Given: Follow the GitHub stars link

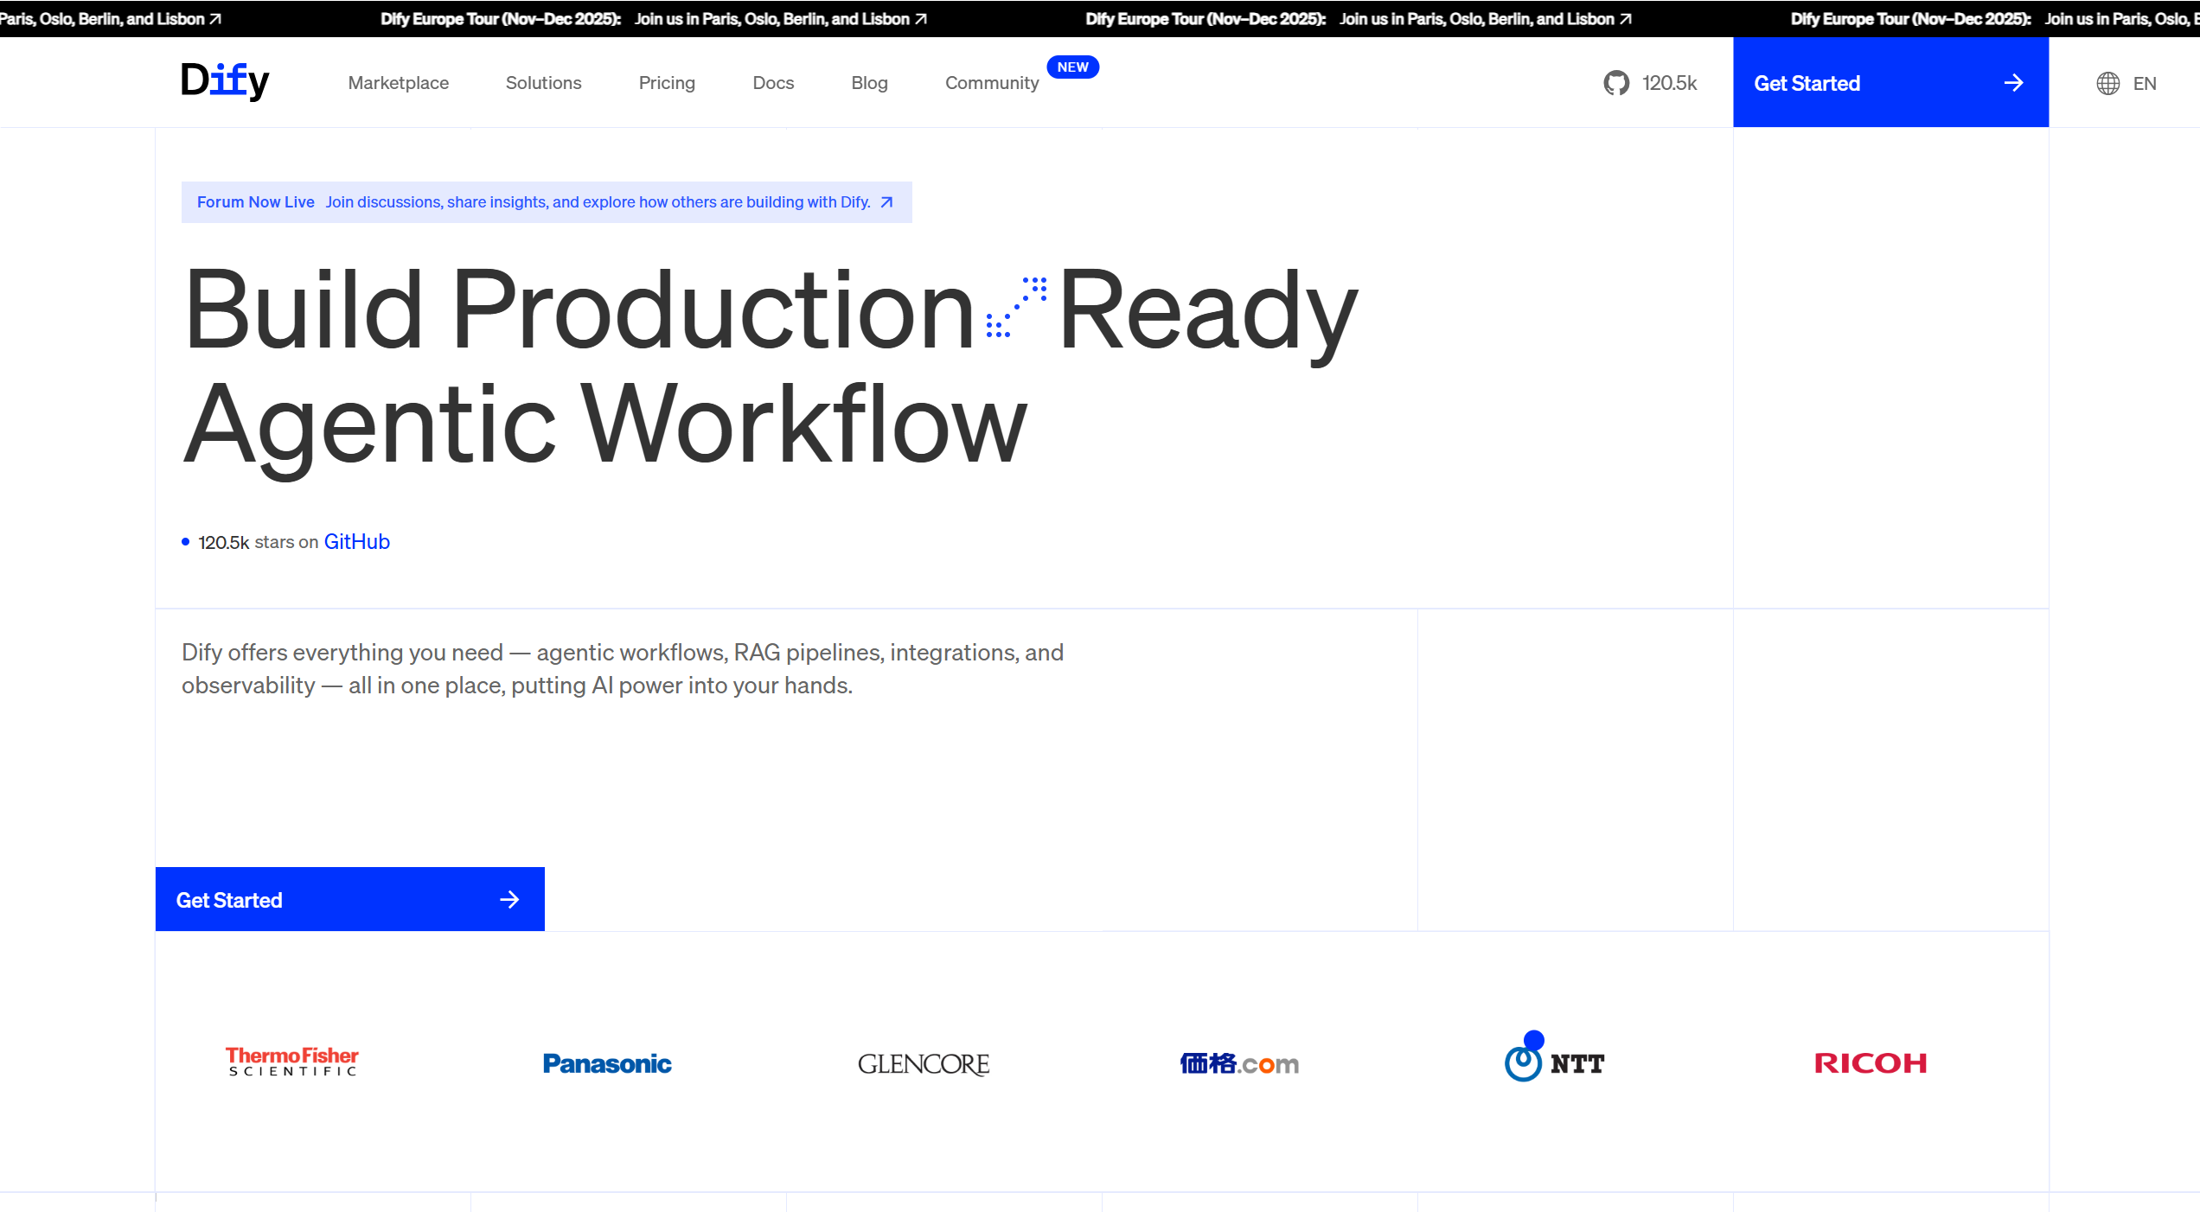Looking at the screenshot, I should click(x=356, y=542).
